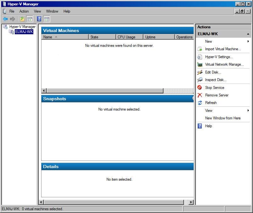Click the Back arrow toolbar icon
253x213 pixels.
tap(5, 19)
